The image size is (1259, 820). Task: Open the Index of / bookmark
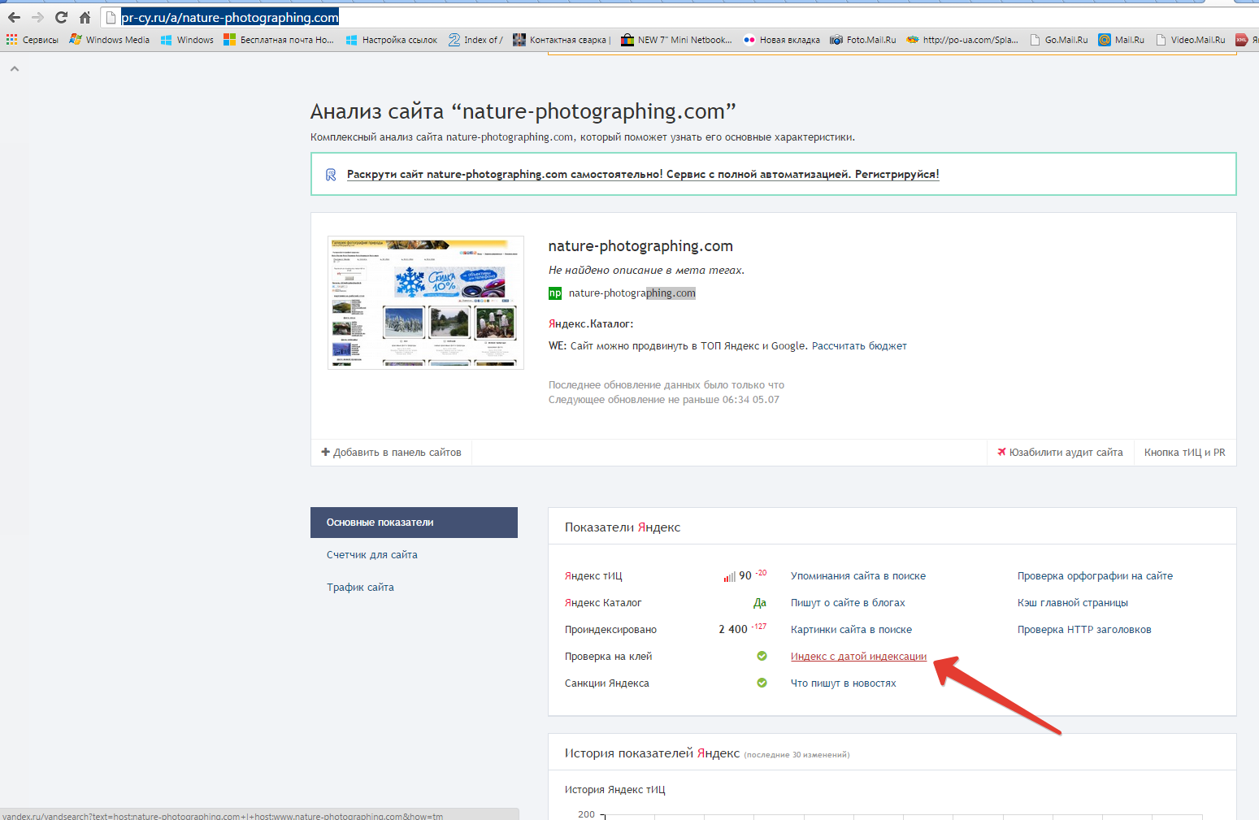pos(475,40)
